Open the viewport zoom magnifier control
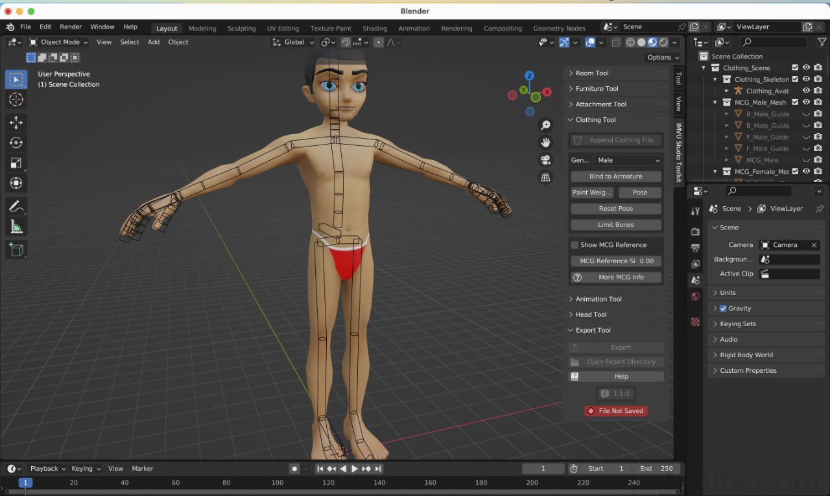The image size is (830, 496). [x=545, y=124]
